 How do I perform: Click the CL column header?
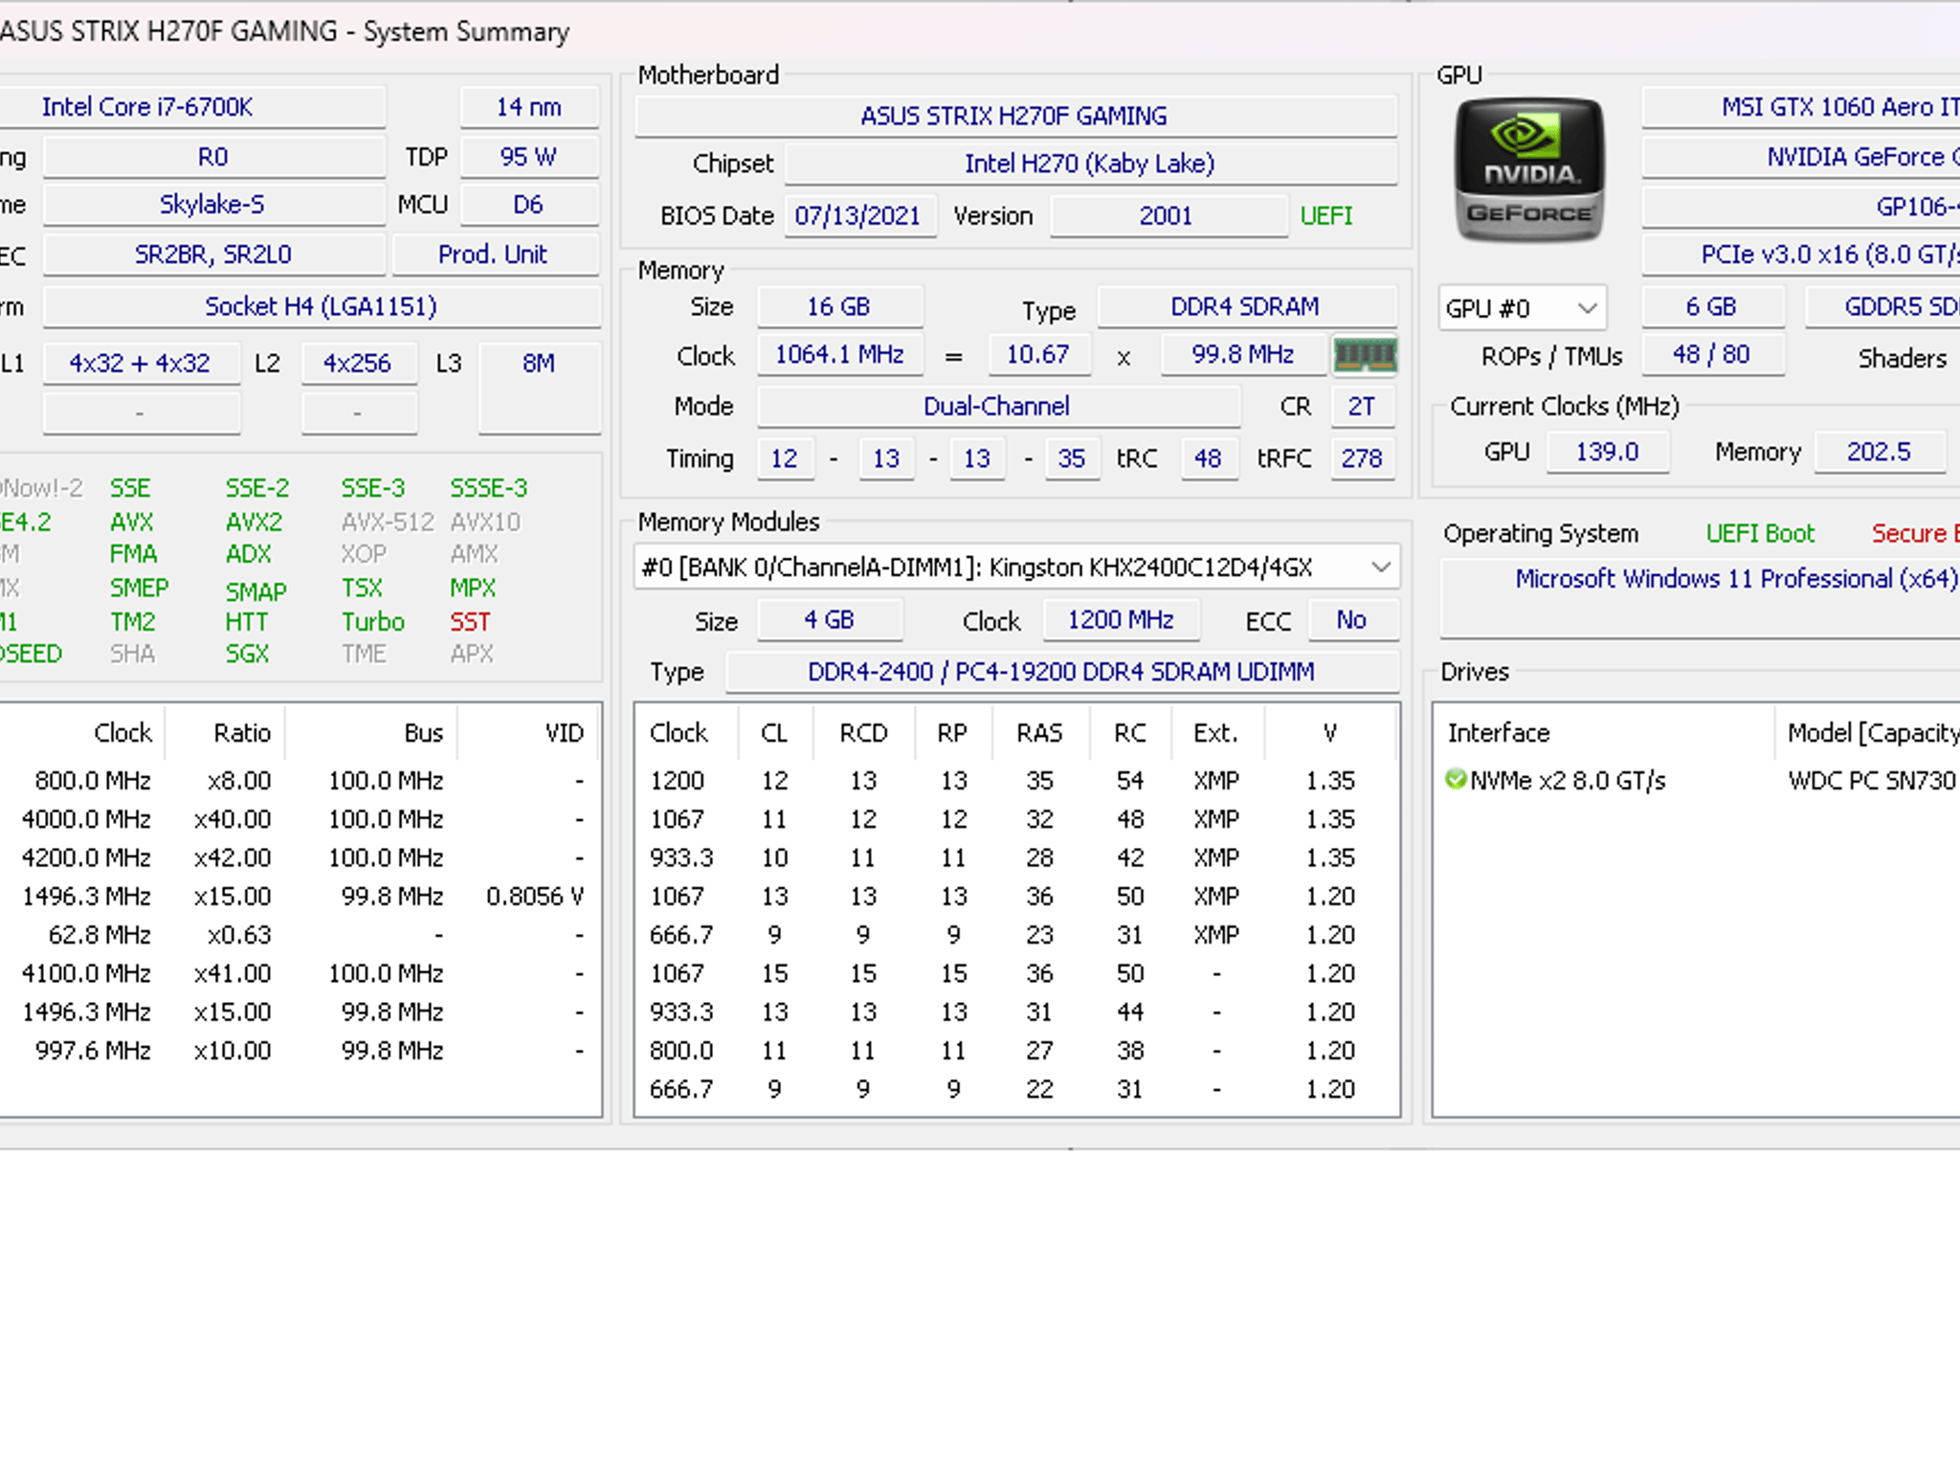(x=775, y=733)
